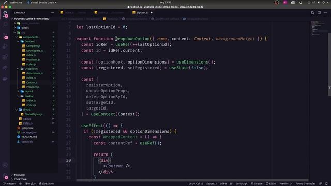This screenshot has width=331, height=186.
Task: Collapse the Content folder
Action: pyautogui.click(x=29, y=41)
